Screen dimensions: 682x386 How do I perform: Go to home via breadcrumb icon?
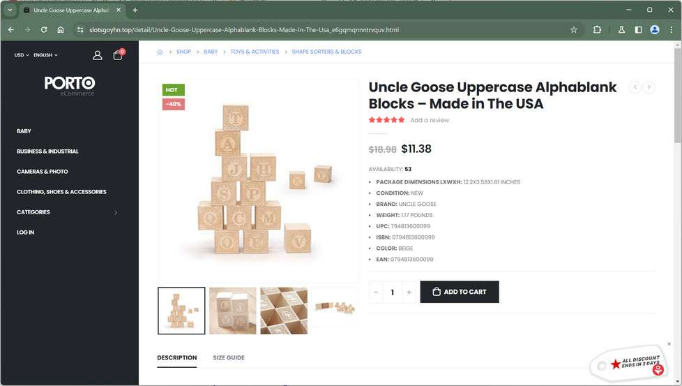(x=160, y=52)
